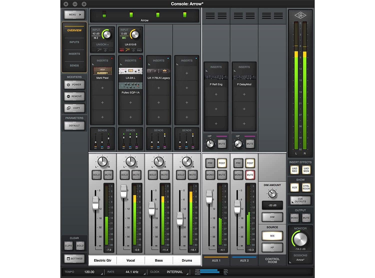Click the DIM button in Control Room
The height and width of the screenshot is (278, 375).
pos(272,217)
